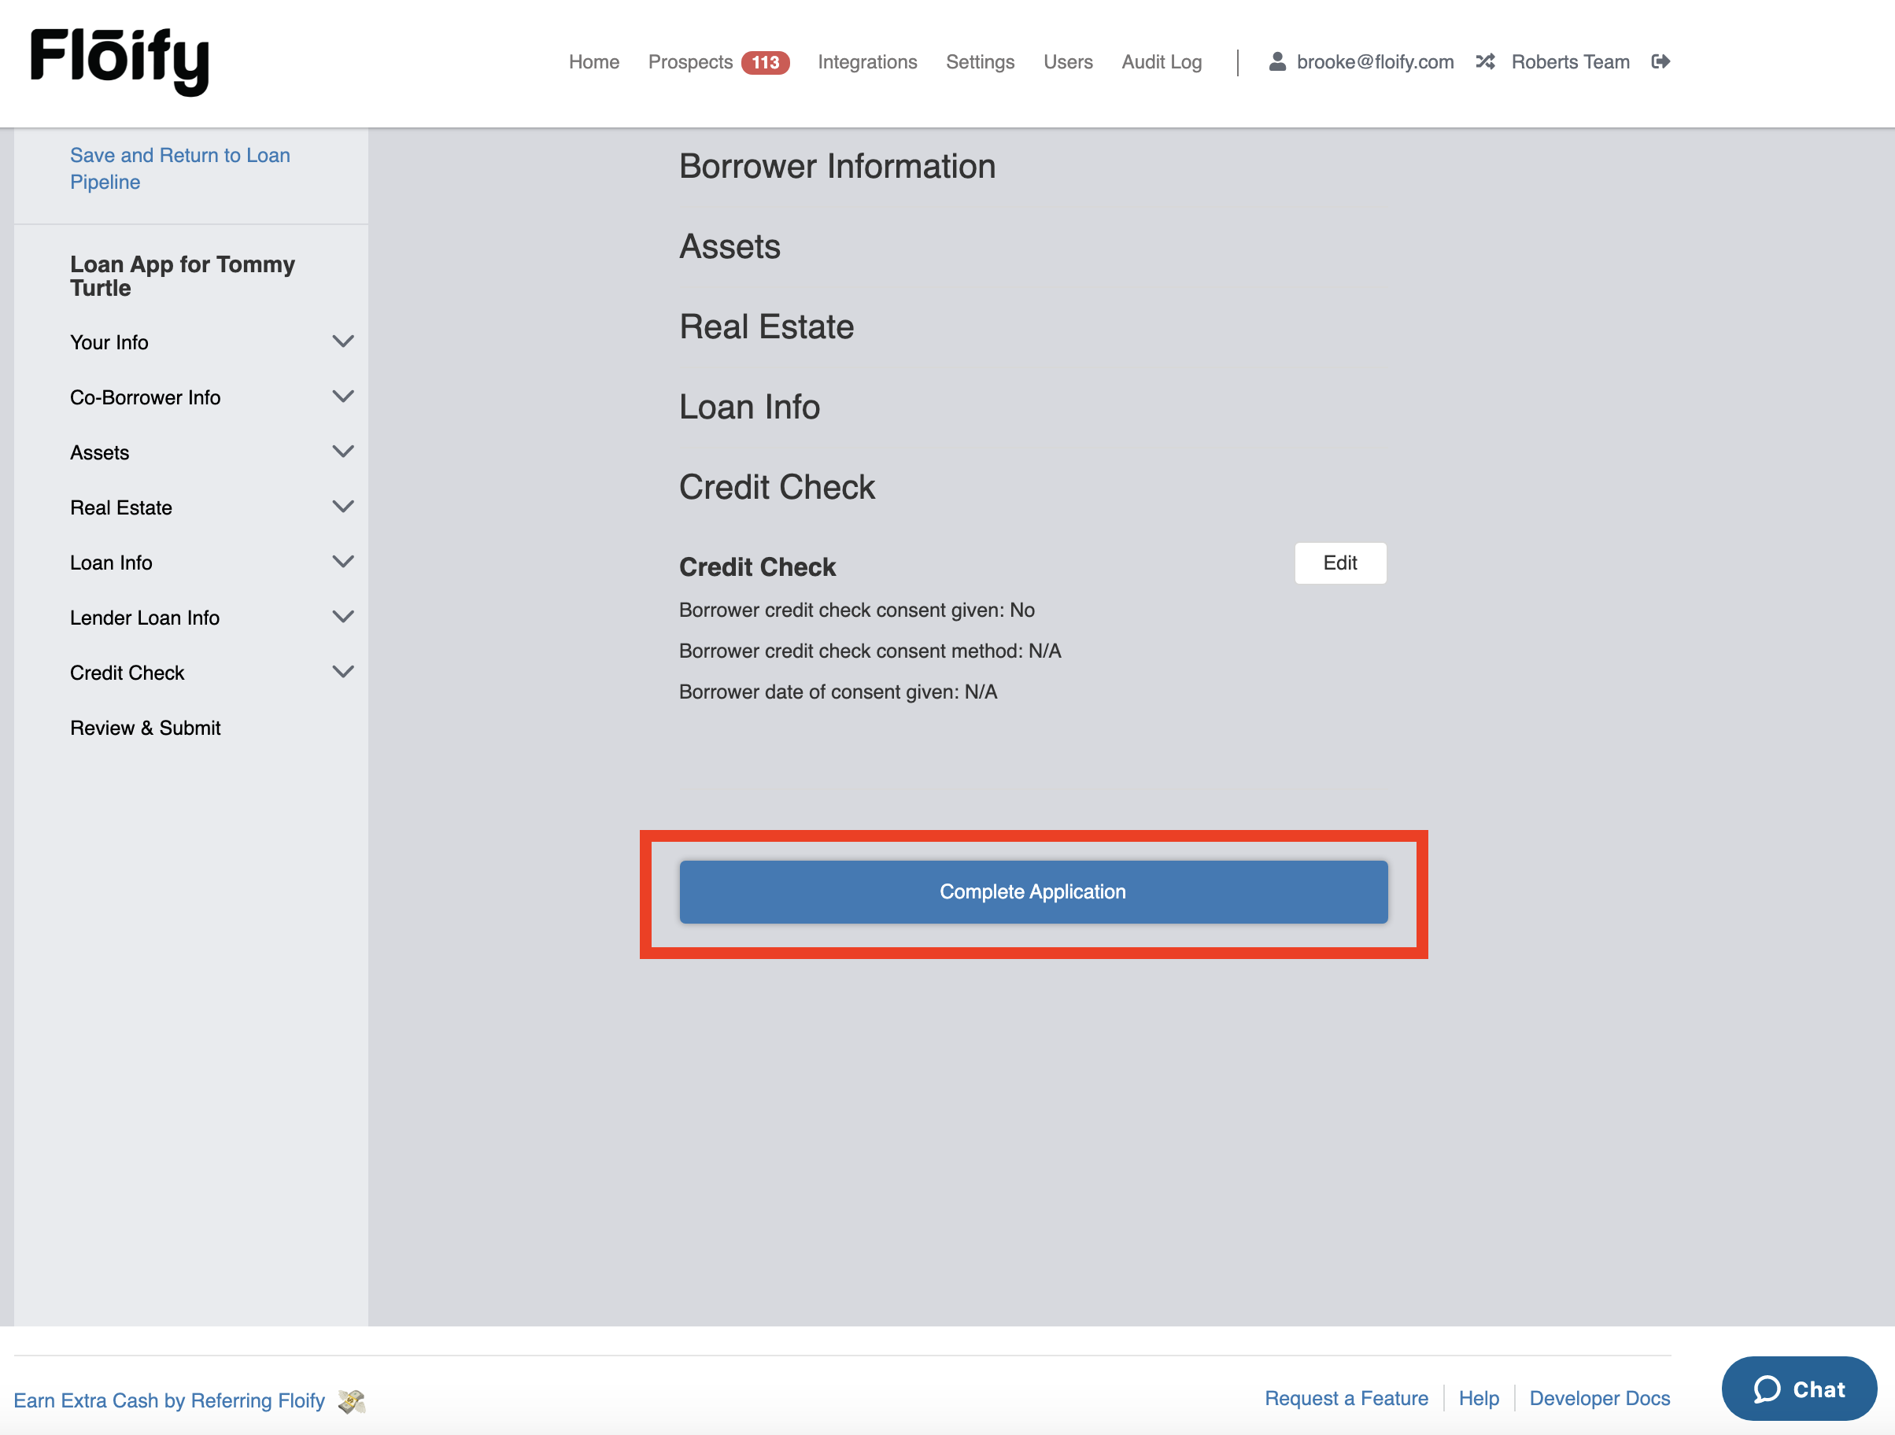
Task: Go to the Audit Log page
Action: (x=1161, y=61)
